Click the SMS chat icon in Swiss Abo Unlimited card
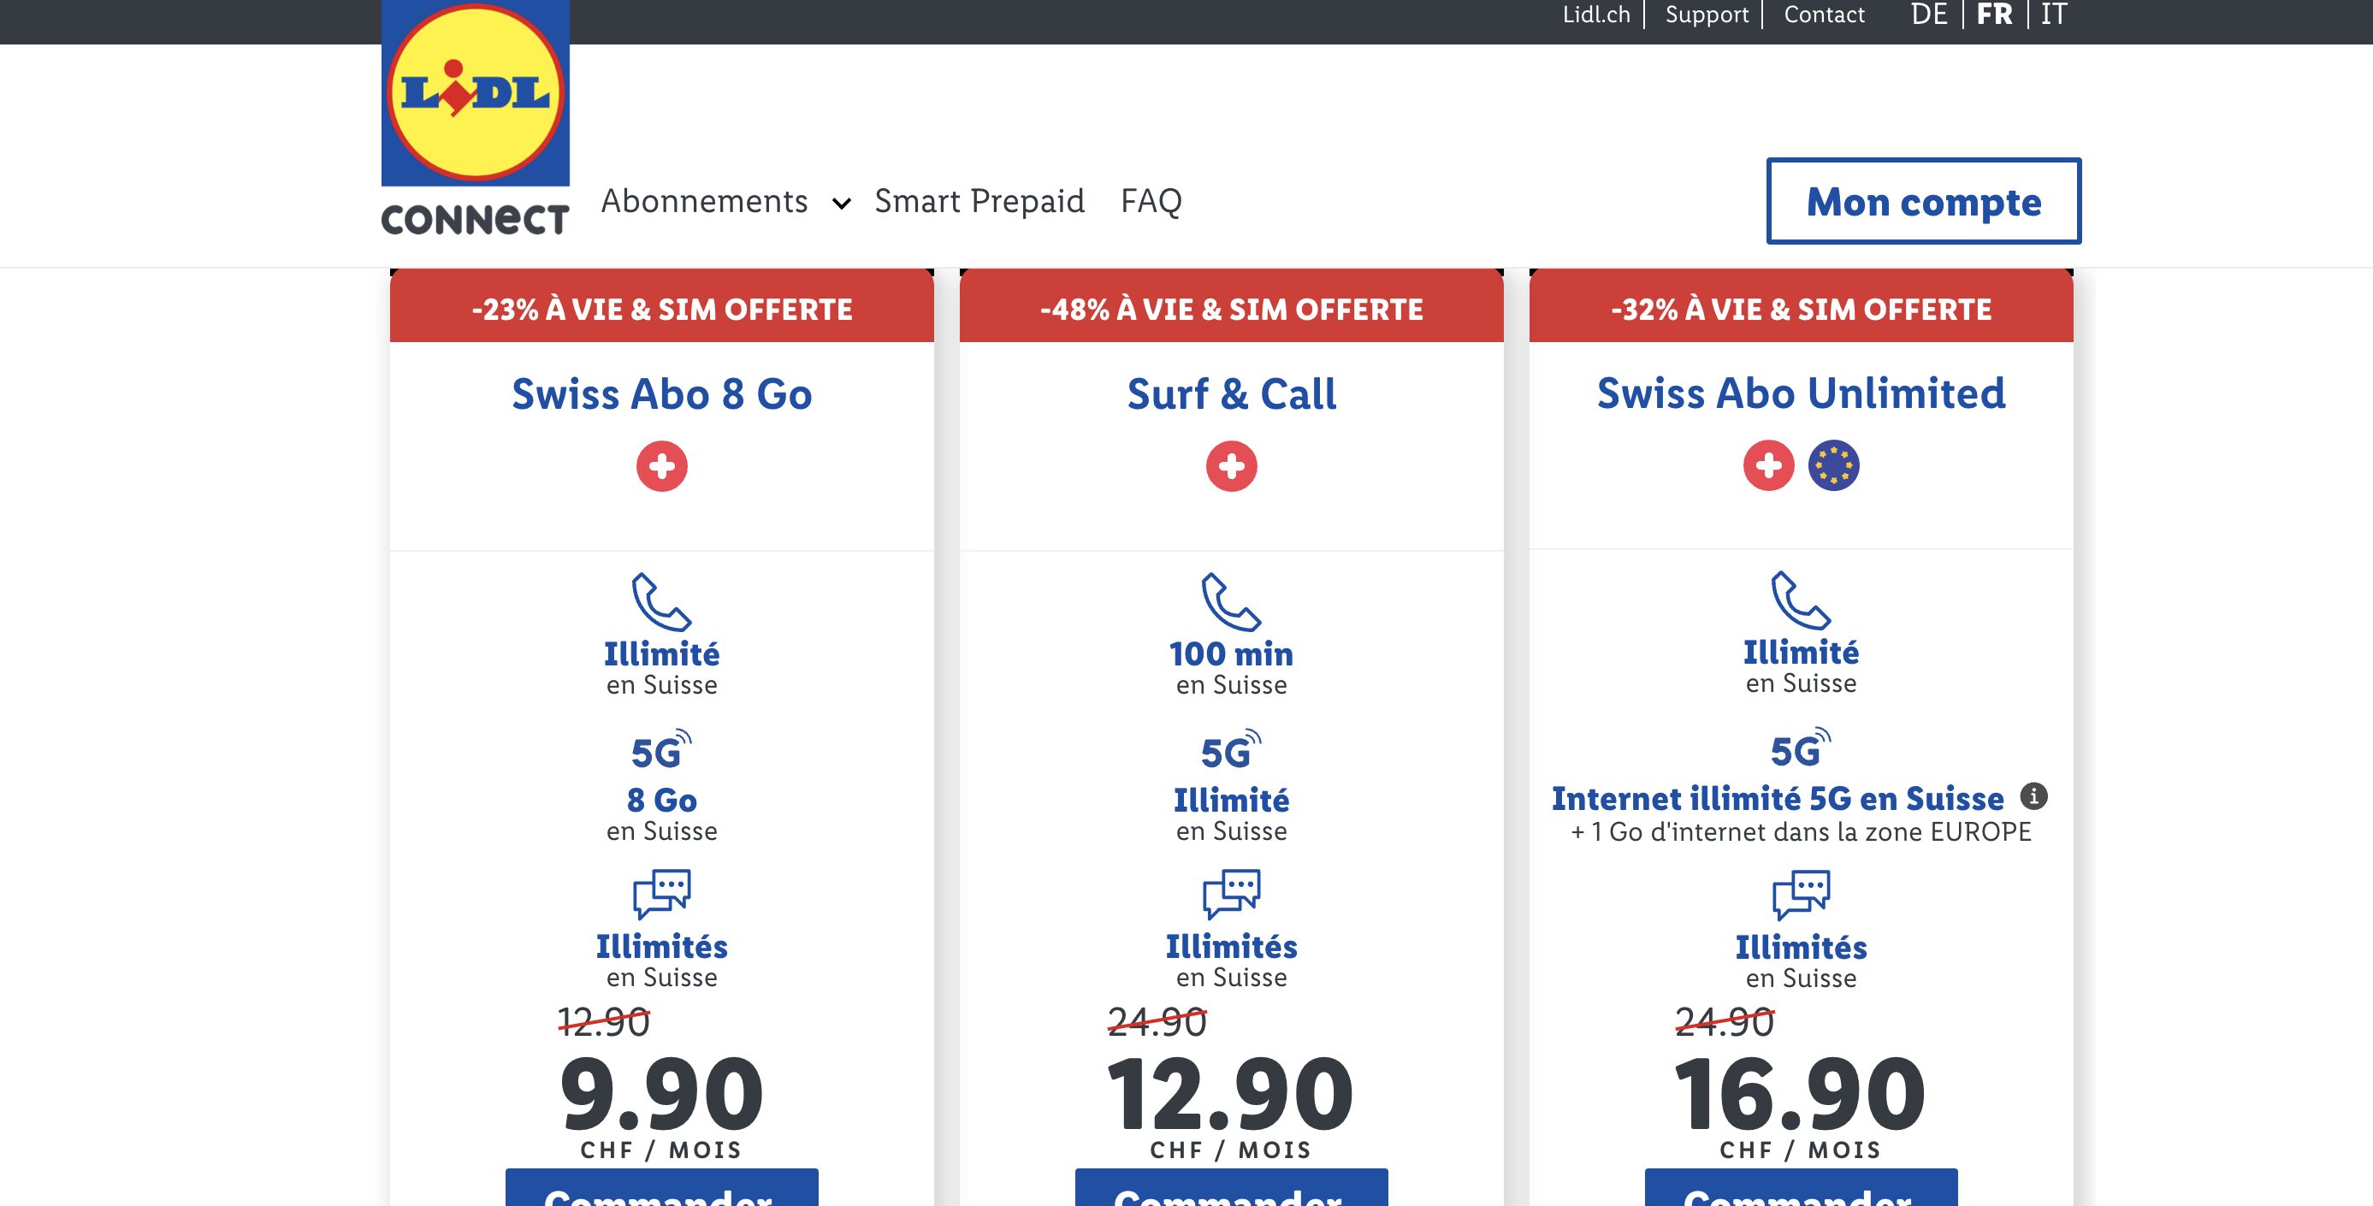This screenshot has height=1206, width=2373. pos(1800,894)
